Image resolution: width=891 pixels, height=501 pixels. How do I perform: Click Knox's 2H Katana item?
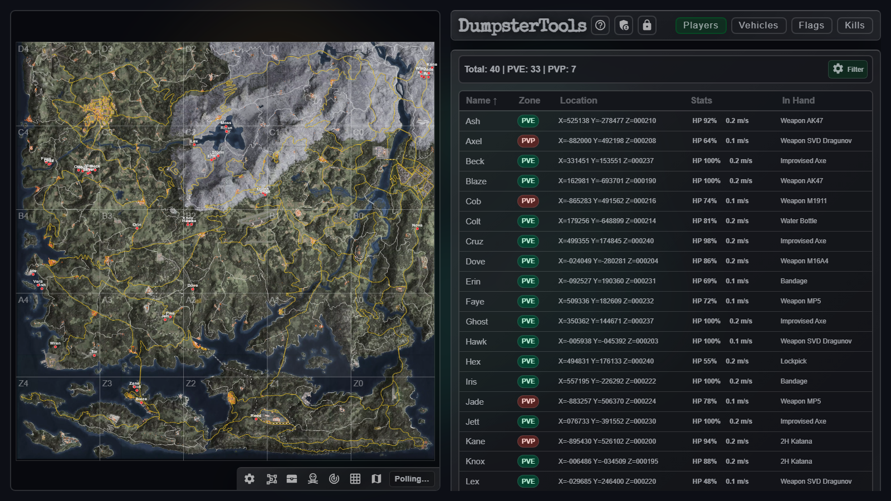(796, 461)
